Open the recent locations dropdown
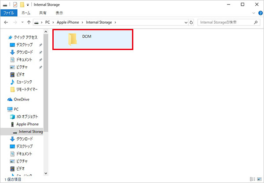This screenshot has width=264, height=183. pos(22,22)
